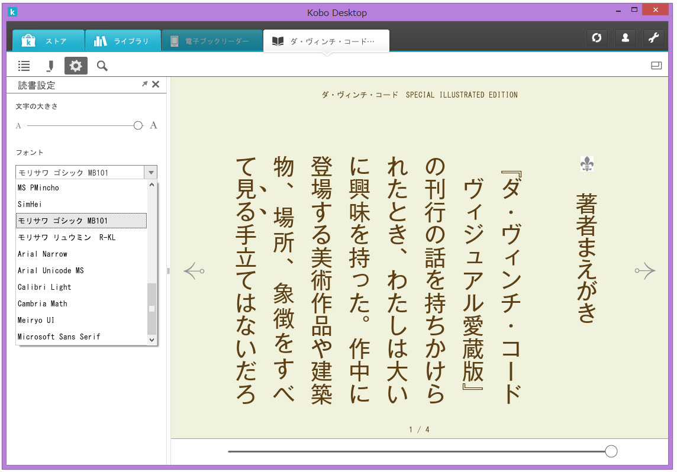Screen dimensions: 677x472
Task: Select Microsoft Sans Serif font
Action: pos(81,337)
